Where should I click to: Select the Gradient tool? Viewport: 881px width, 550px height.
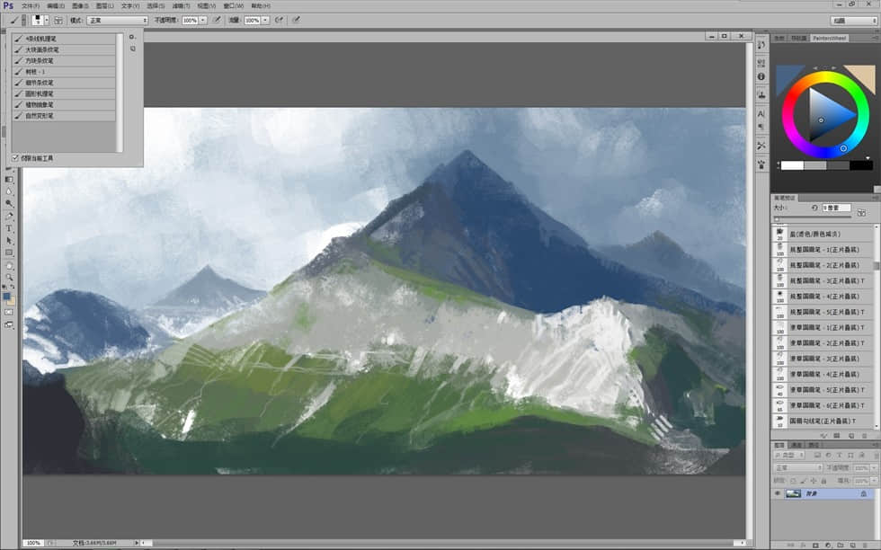8,179
